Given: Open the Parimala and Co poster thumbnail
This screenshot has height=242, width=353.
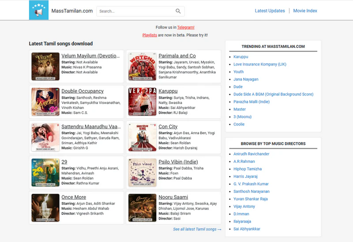Looking at the screenshot, I should 142,66.
